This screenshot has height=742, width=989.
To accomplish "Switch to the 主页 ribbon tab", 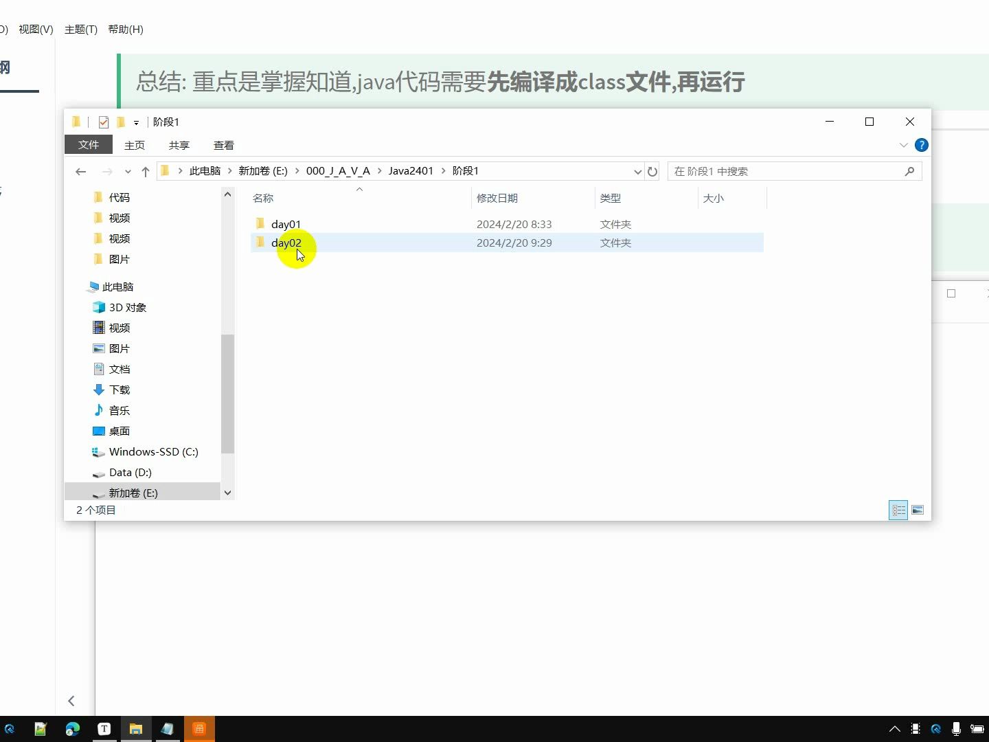I will 135,145.
